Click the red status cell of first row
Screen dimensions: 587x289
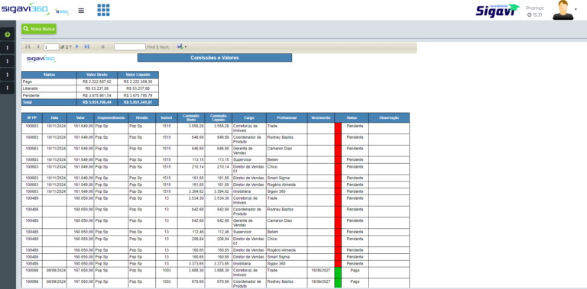point(338,128)
